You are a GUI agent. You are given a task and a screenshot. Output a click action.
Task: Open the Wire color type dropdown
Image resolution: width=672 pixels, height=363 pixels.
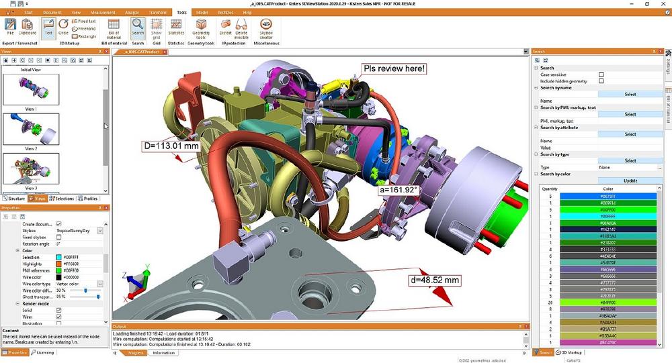point(100,284)
